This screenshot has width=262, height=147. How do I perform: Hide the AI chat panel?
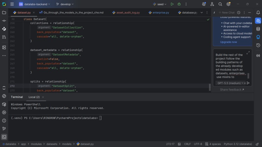249,13
